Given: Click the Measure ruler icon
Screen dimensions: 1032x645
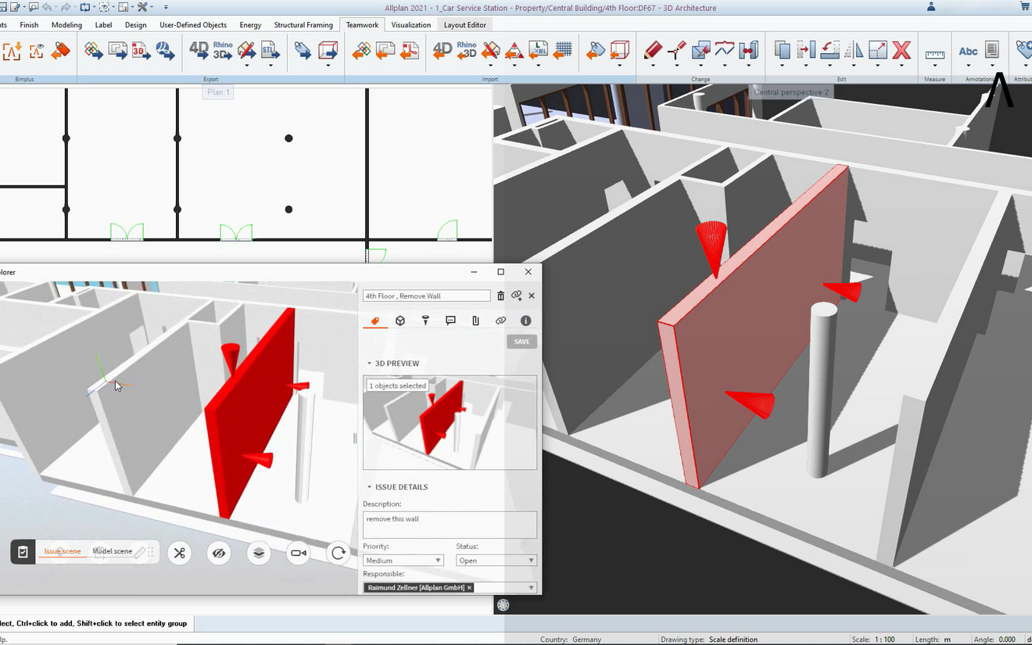Looking at the screenshot, I should pyautogui.click(x=934, y=53).
